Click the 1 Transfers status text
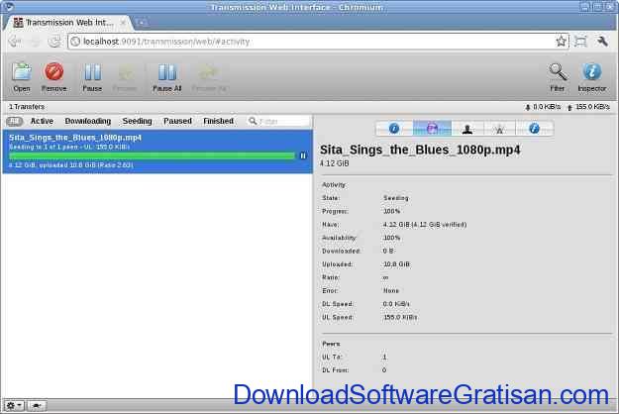Image resolution: width=619 pixels, height=414 pixels. coord(27,107)
